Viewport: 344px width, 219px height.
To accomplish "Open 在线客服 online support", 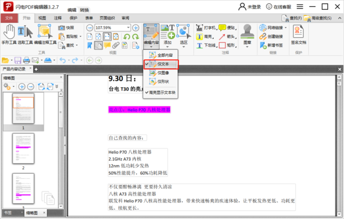I will [x=279, y=6].
